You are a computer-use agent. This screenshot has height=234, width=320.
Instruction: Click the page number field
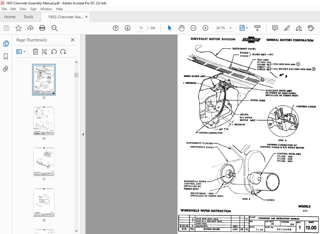pyautogui.click(x=141, y=28)
